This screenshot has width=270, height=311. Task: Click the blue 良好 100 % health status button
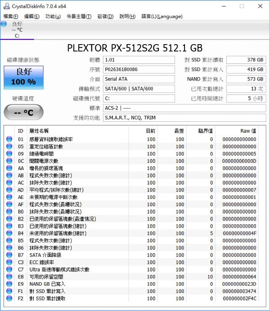tap(23, 78)
